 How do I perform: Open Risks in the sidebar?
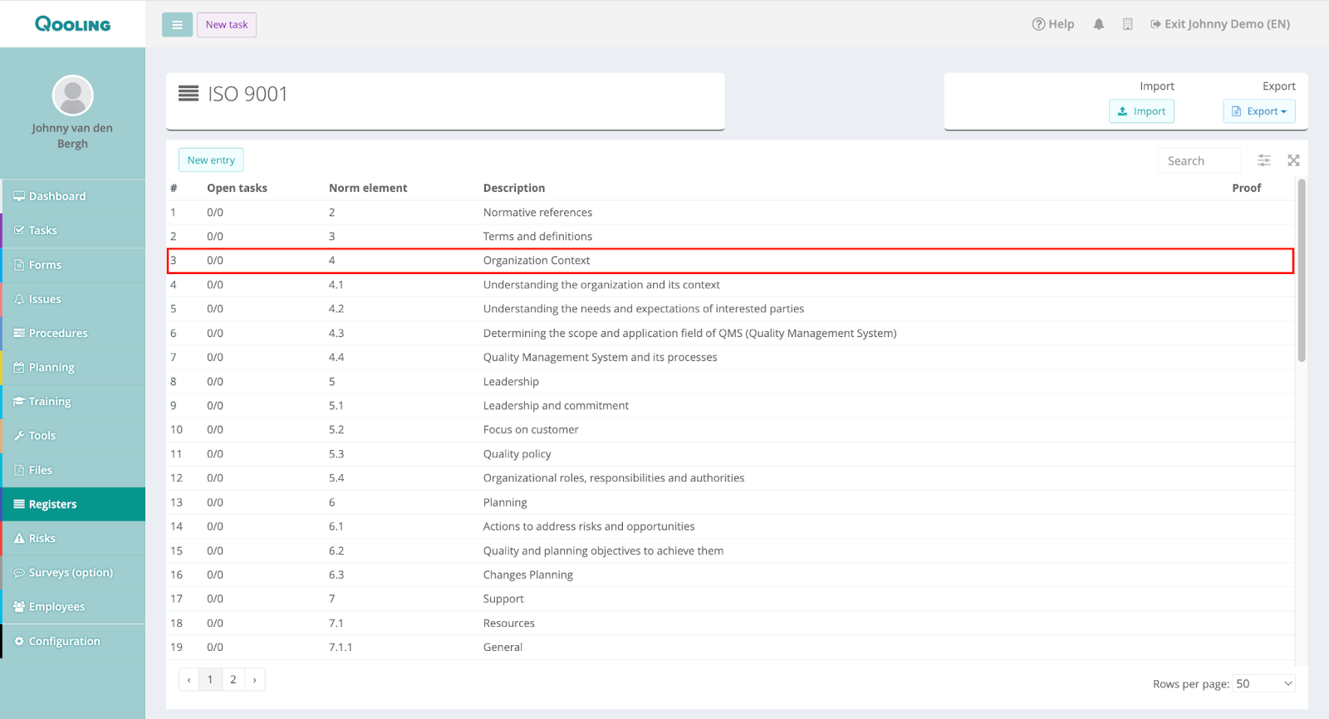[x=73, y=538]
